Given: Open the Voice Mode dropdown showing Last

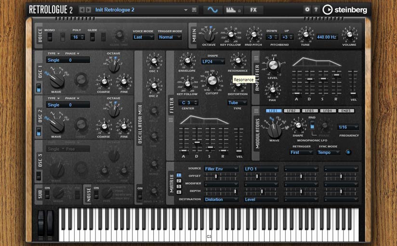Looking at the screenshot, I should coord(143,37).
